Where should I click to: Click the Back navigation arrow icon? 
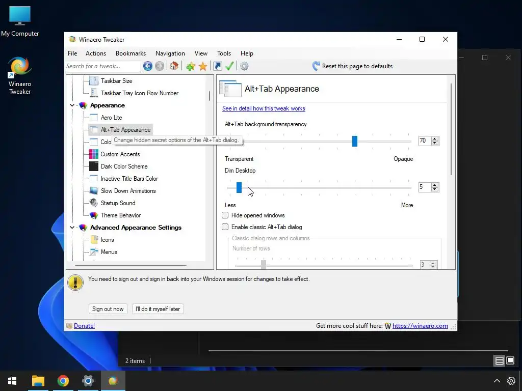[148, 66]
